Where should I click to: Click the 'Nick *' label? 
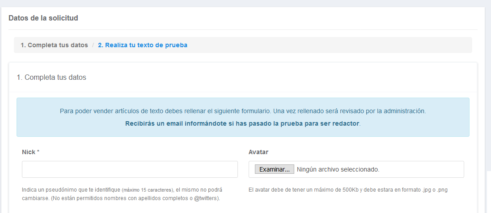[31, 152]
